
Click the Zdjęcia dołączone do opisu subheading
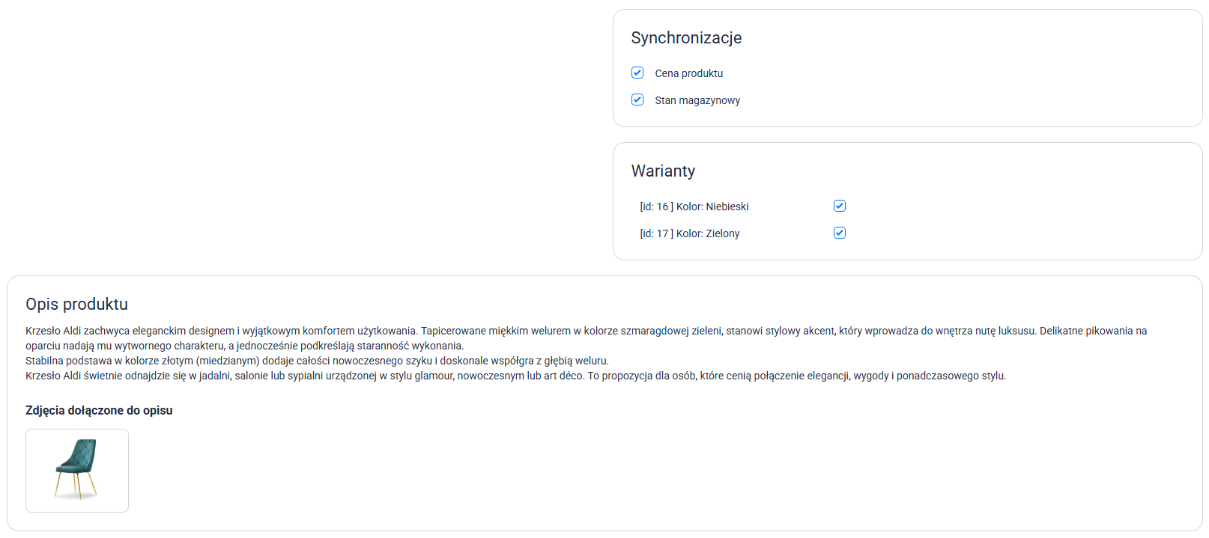click(x=99, y=410)
